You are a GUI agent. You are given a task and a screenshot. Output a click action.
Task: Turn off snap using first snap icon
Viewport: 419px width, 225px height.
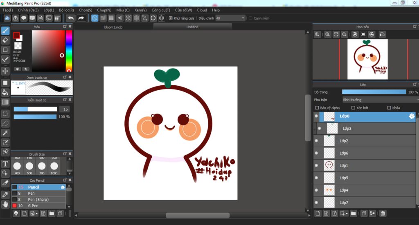click(x=95, y=18)
